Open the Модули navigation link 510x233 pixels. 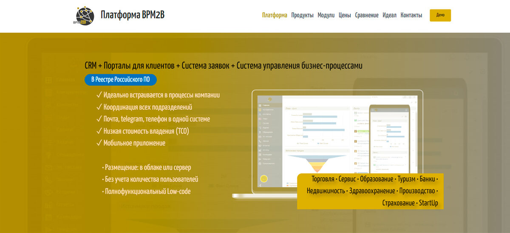(x=326, y=15)
